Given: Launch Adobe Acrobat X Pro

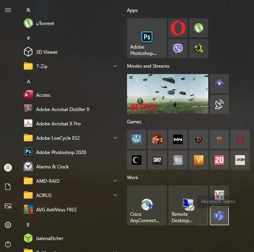Looking at the screenshot, I should [71, 123].
